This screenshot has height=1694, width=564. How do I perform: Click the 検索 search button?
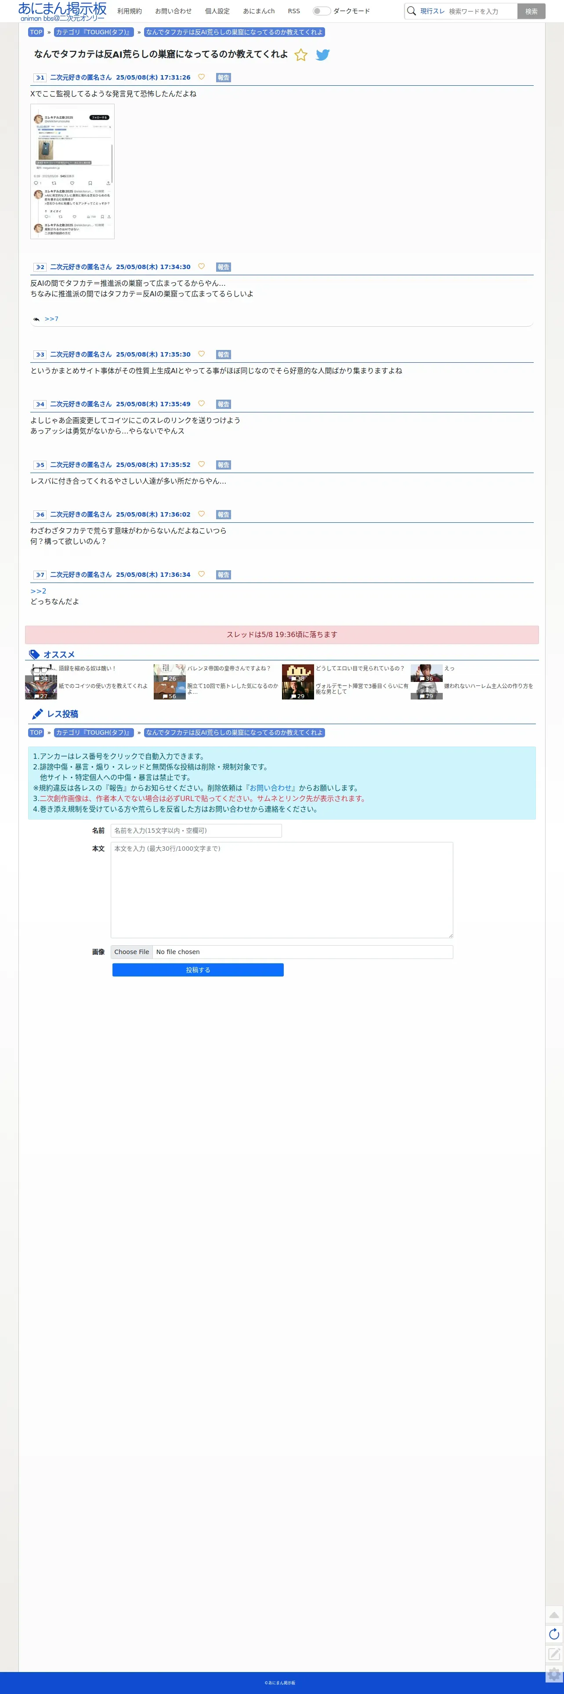[x=531, y=11]
